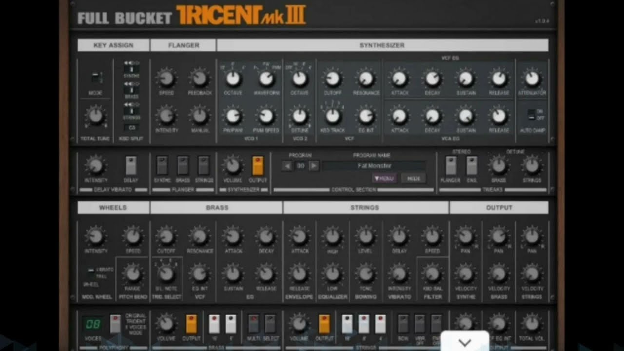
Task: Click the KBD Split Synthe selector
Action: click(x=131, y=69)
